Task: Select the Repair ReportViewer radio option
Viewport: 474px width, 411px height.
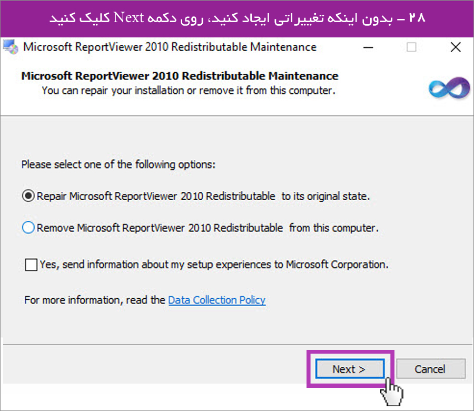Action: [x=28, y=196]
